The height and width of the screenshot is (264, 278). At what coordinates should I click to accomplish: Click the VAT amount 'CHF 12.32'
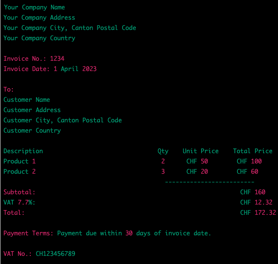[256, 202]
